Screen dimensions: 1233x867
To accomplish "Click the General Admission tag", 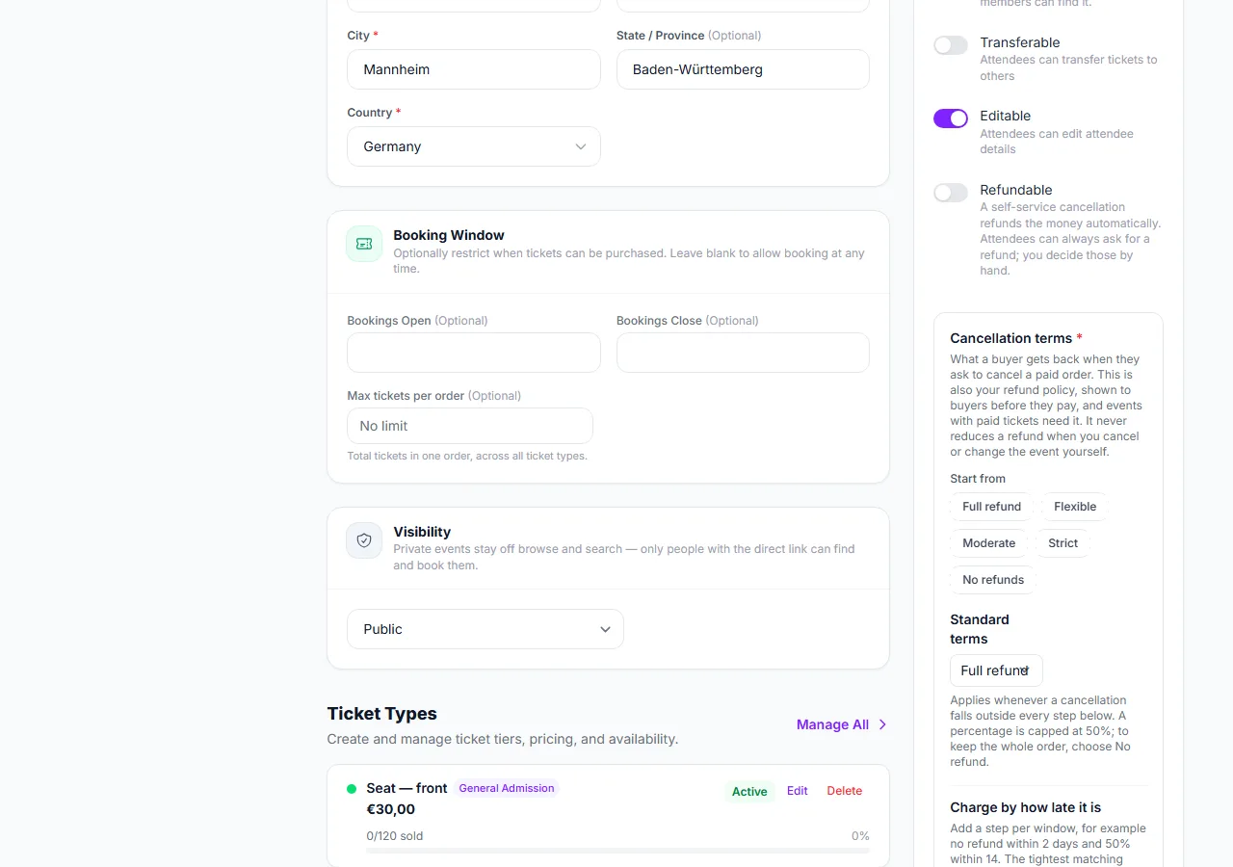I will coord(507,788).
